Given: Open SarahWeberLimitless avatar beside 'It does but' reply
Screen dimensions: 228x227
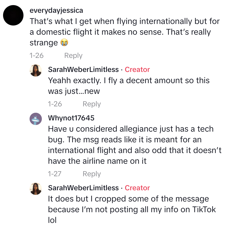Looking at the screenshot, I should point(36,189).
